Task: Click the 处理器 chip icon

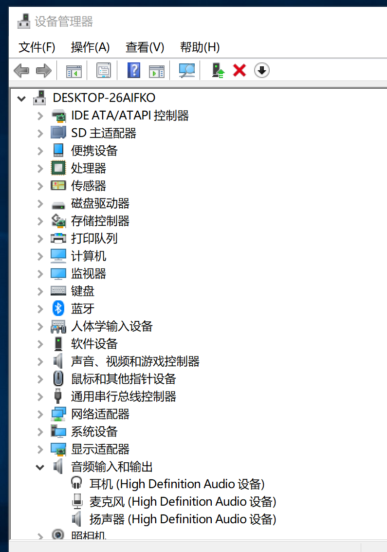Action: [58, 168]
